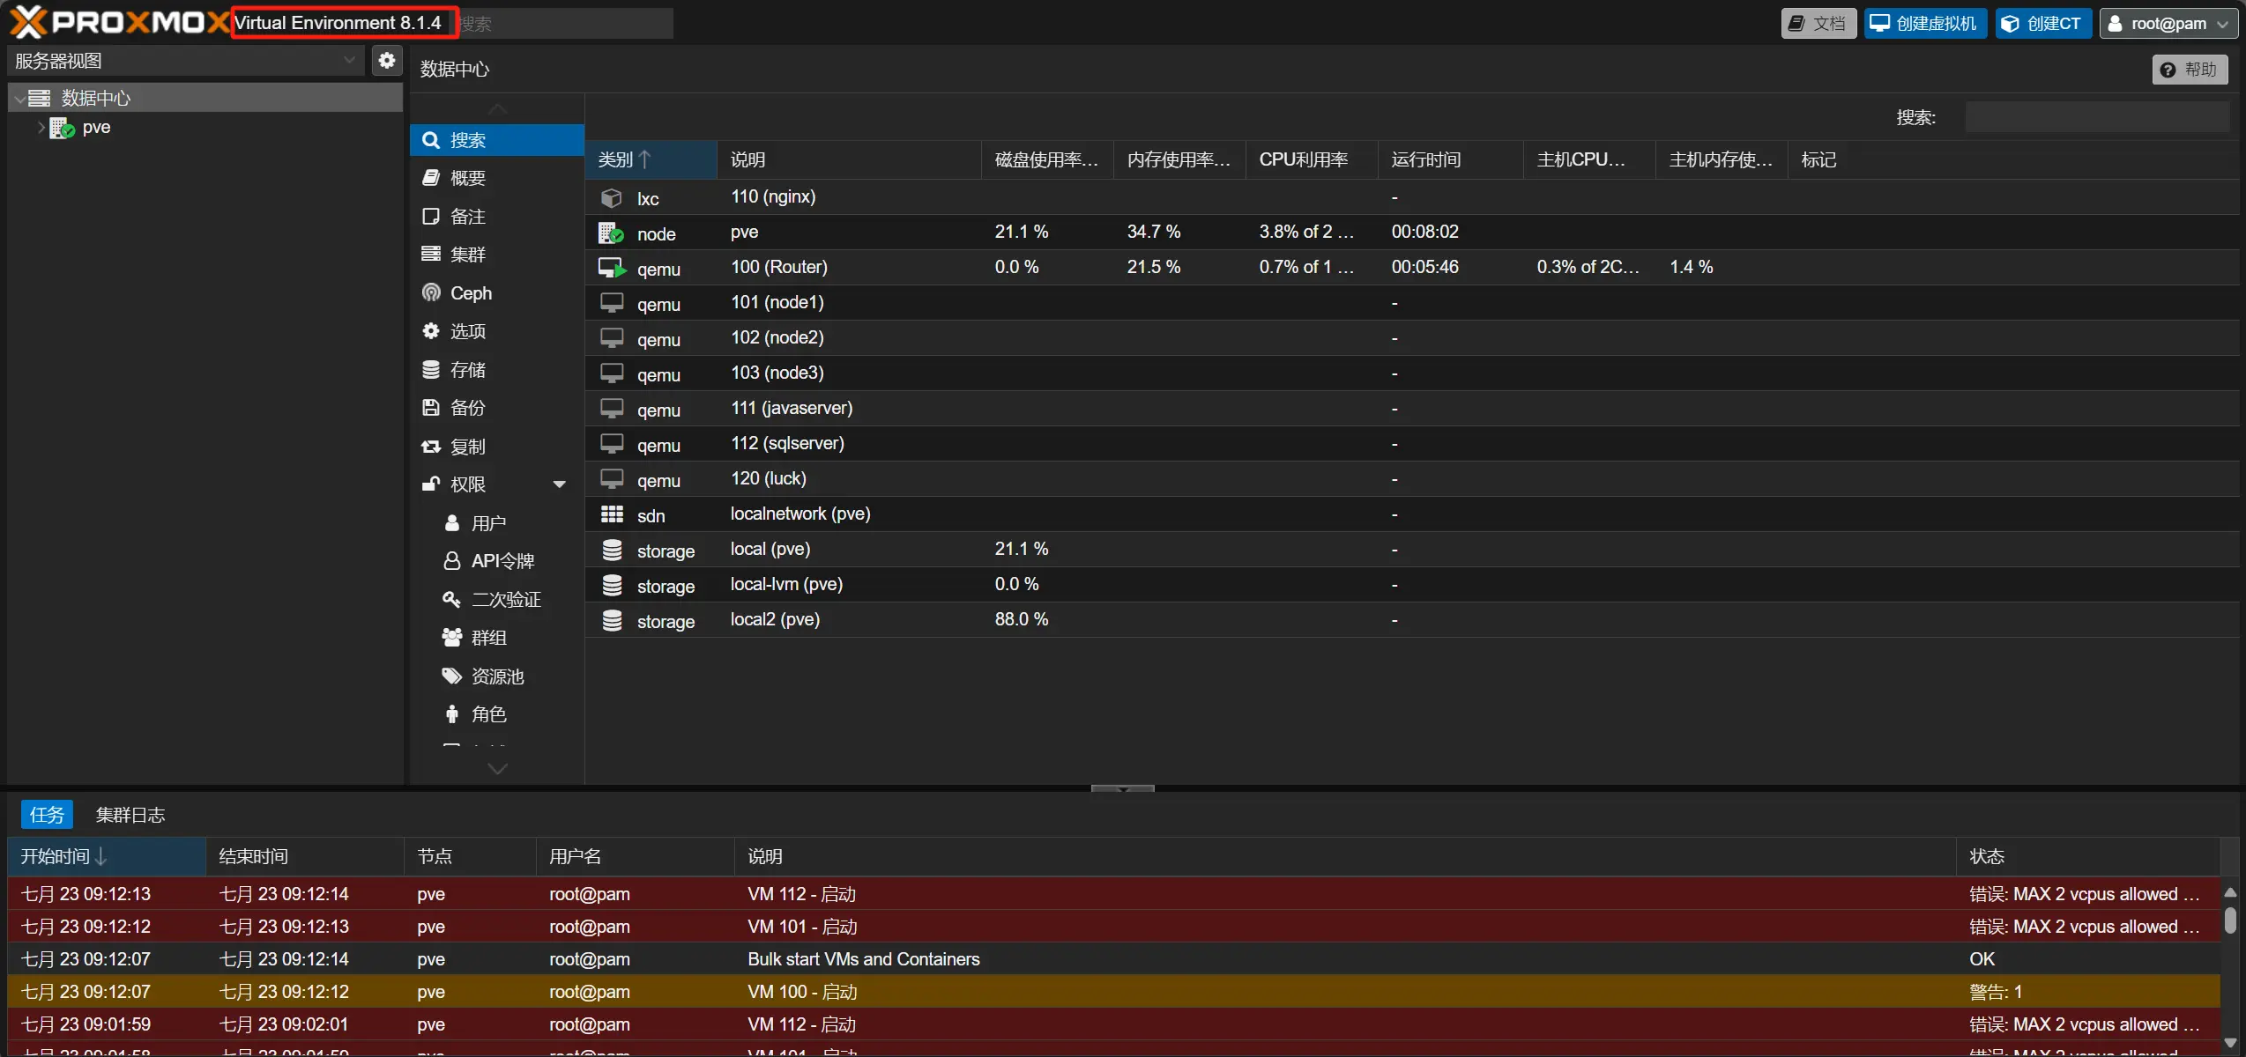
Task: Select the API令牌 tokens item
Action: pos(502,561)
